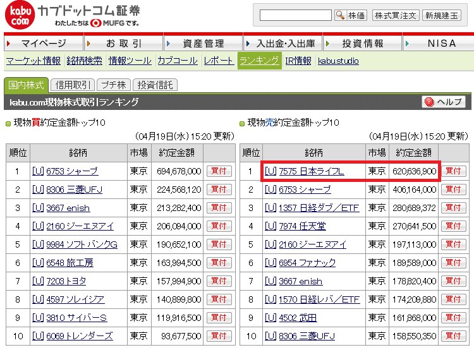Open the お取引 main menu
Image resolution: width=474 pixels, height=350 pixels.
pos(124,43)
